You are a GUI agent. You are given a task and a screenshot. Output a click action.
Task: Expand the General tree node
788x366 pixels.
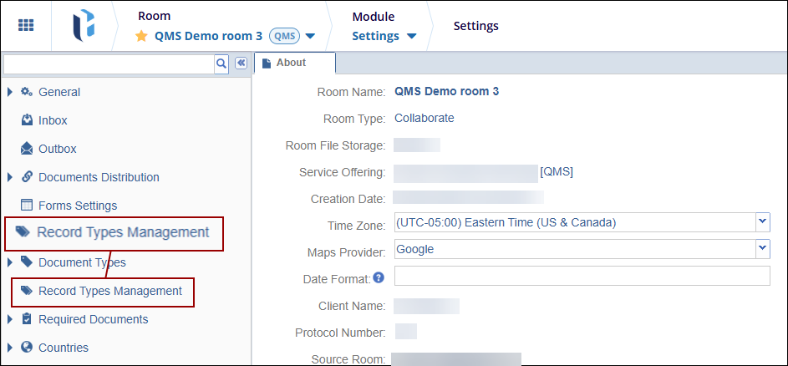[9, 92]
